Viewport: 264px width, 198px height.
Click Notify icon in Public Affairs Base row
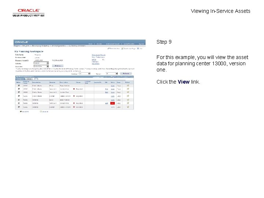[x=128, y=85]
